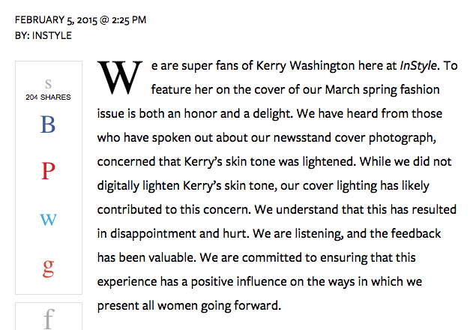Click the gray f icon in lower box
473x330 pixels.
(49, 319)
